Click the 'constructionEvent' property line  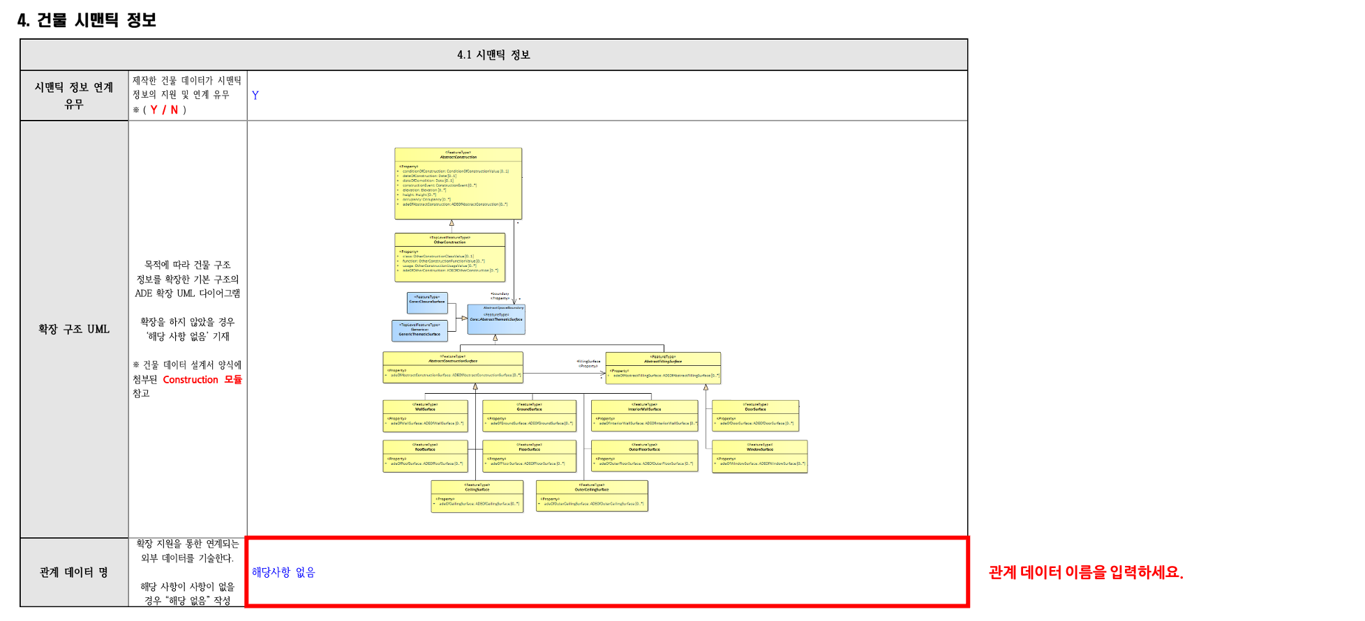pyautogui.click(x=438, y=185)
